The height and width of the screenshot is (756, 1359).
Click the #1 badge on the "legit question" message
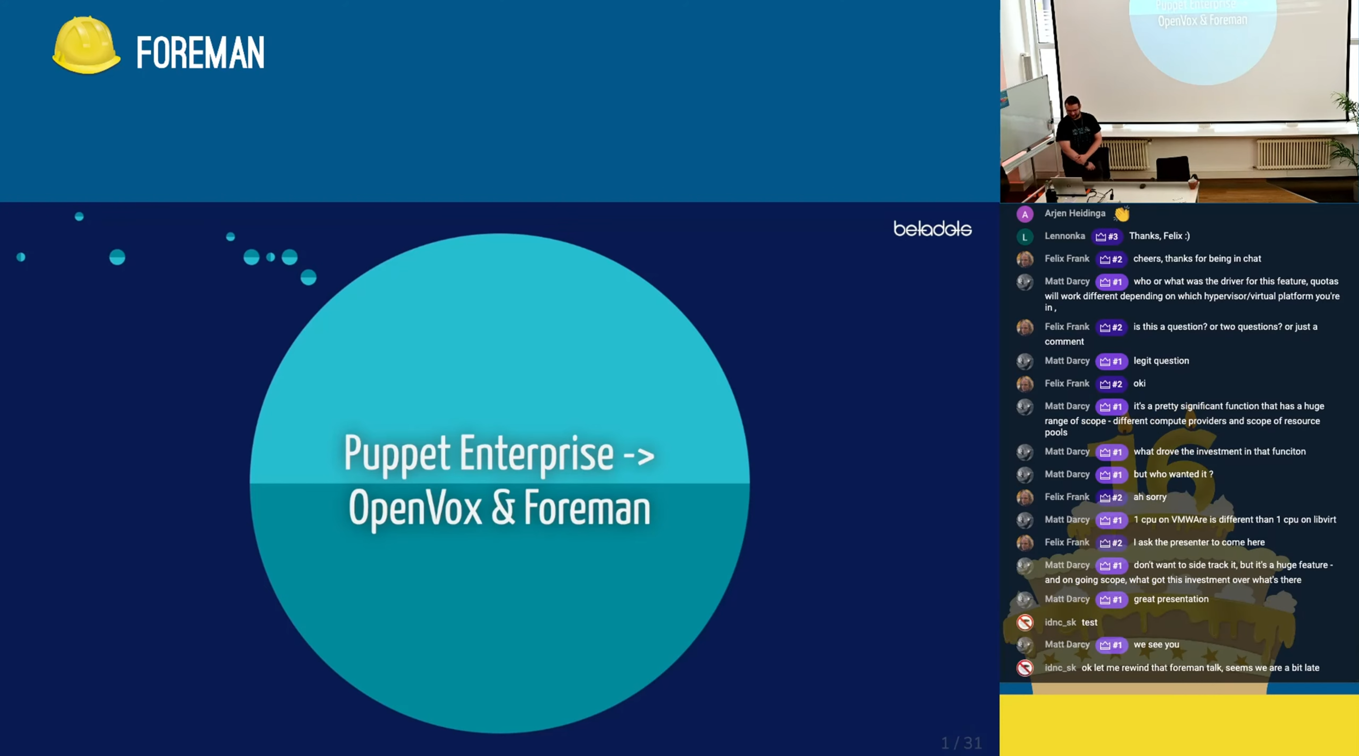[x=1111, y=362]
